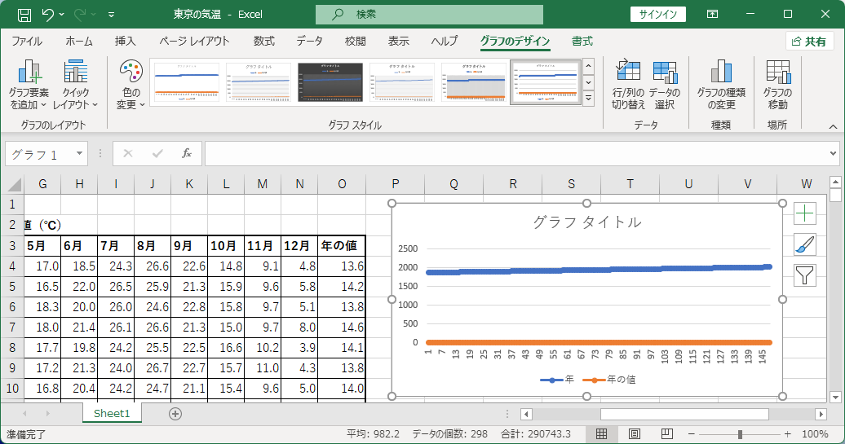This screenshot has height=444, width=845.
Task: Click the 年の値 legend entry
Action: (611, 380)
